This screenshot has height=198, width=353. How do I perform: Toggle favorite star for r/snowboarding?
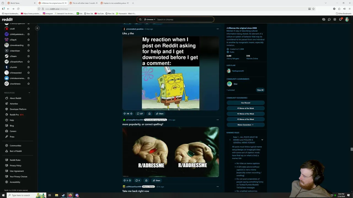pos(28,45)
